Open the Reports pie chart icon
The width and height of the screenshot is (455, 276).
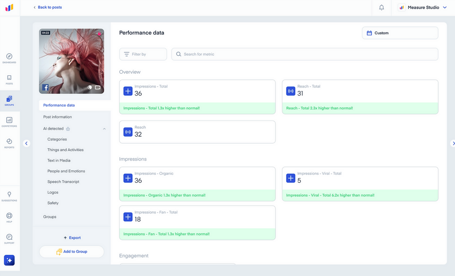pyautogui.click(x=9, y=141)
